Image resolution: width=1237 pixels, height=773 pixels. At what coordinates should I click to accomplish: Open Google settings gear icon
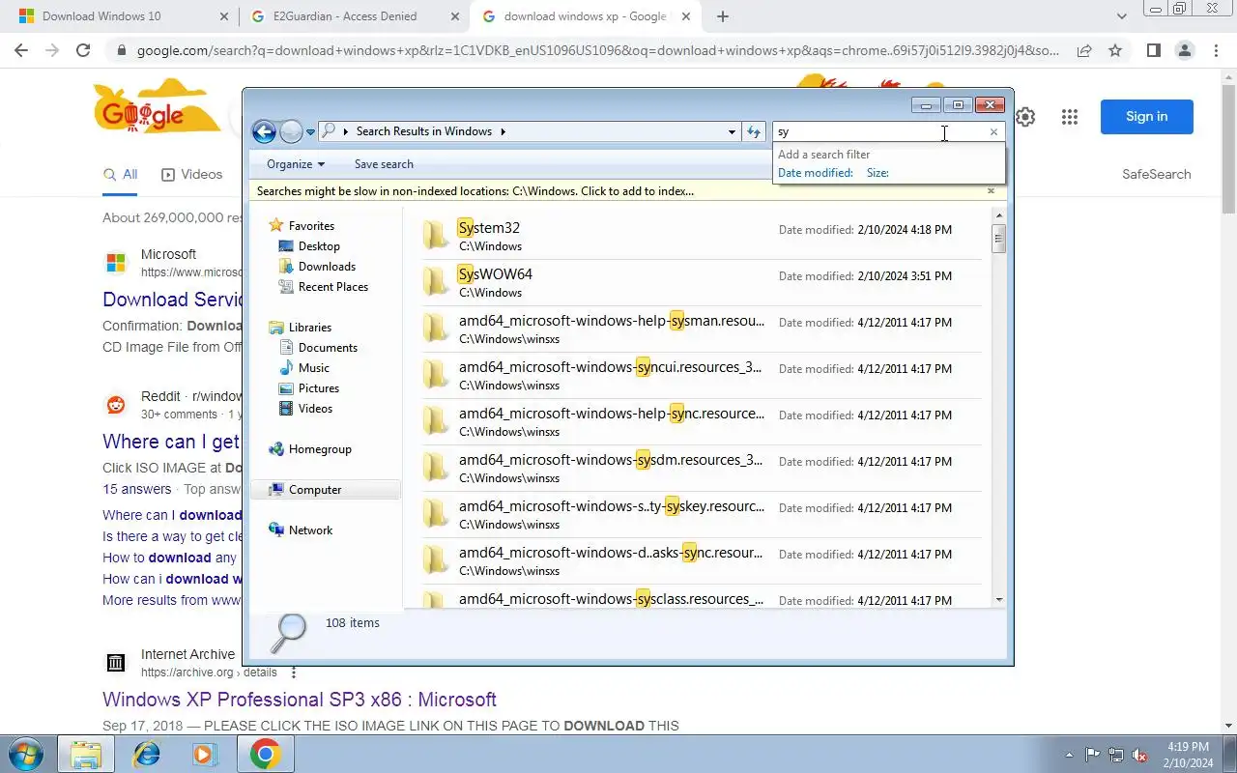coord(1025,117)
